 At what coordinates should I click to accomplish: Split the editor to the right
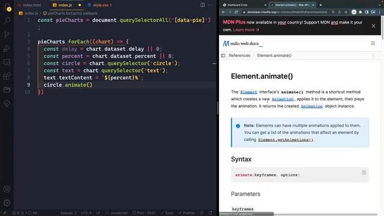(203, 5)
